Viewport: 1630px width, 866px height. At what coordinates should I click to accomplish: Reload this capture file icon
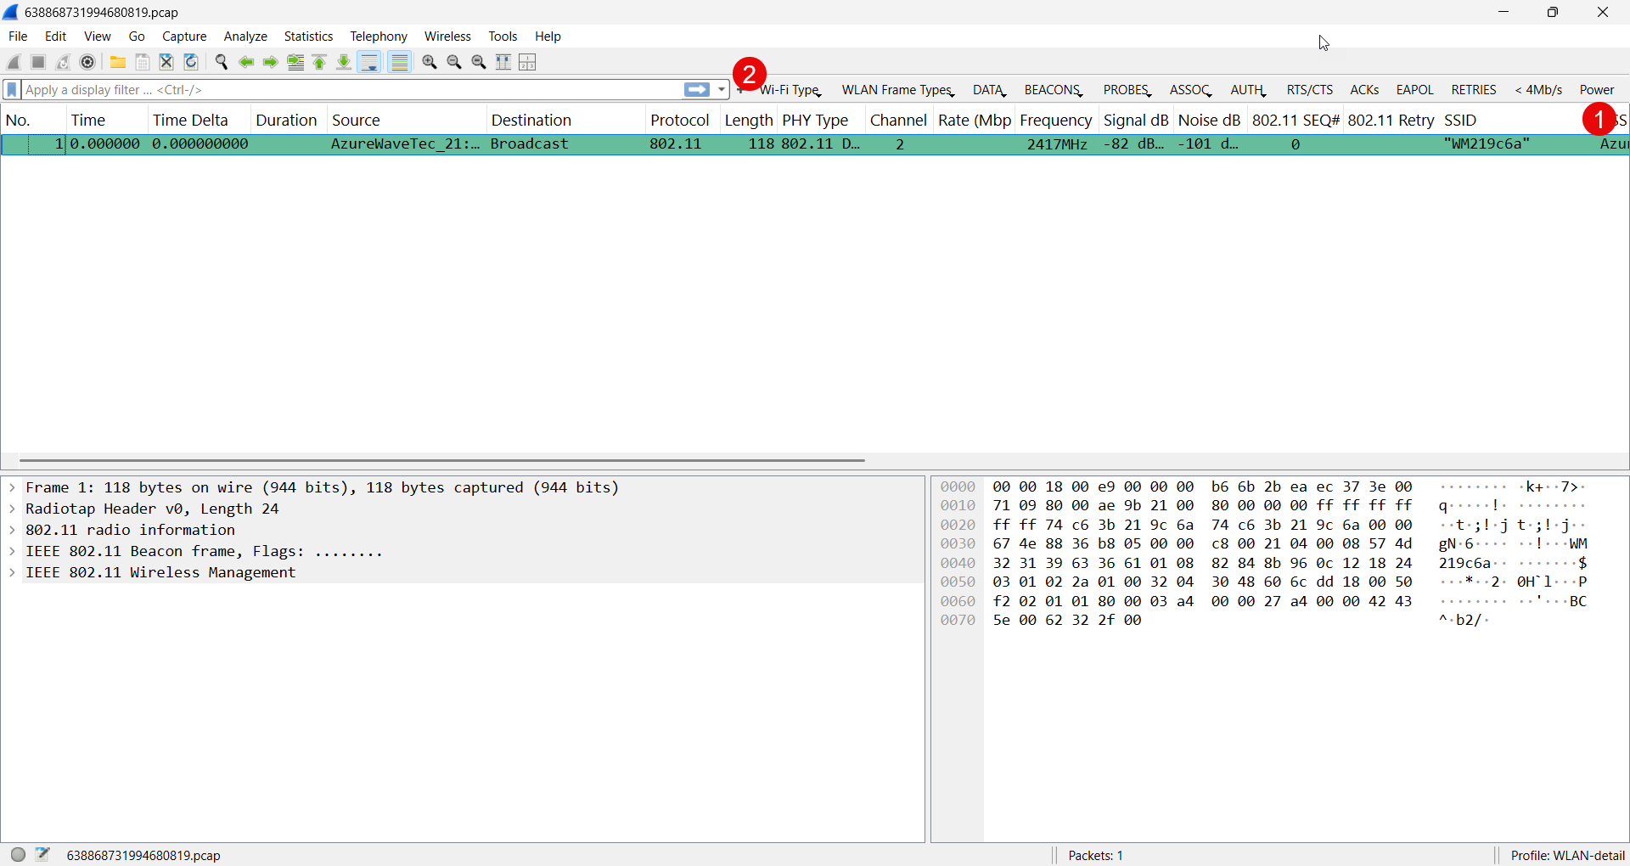coord(191,62)
